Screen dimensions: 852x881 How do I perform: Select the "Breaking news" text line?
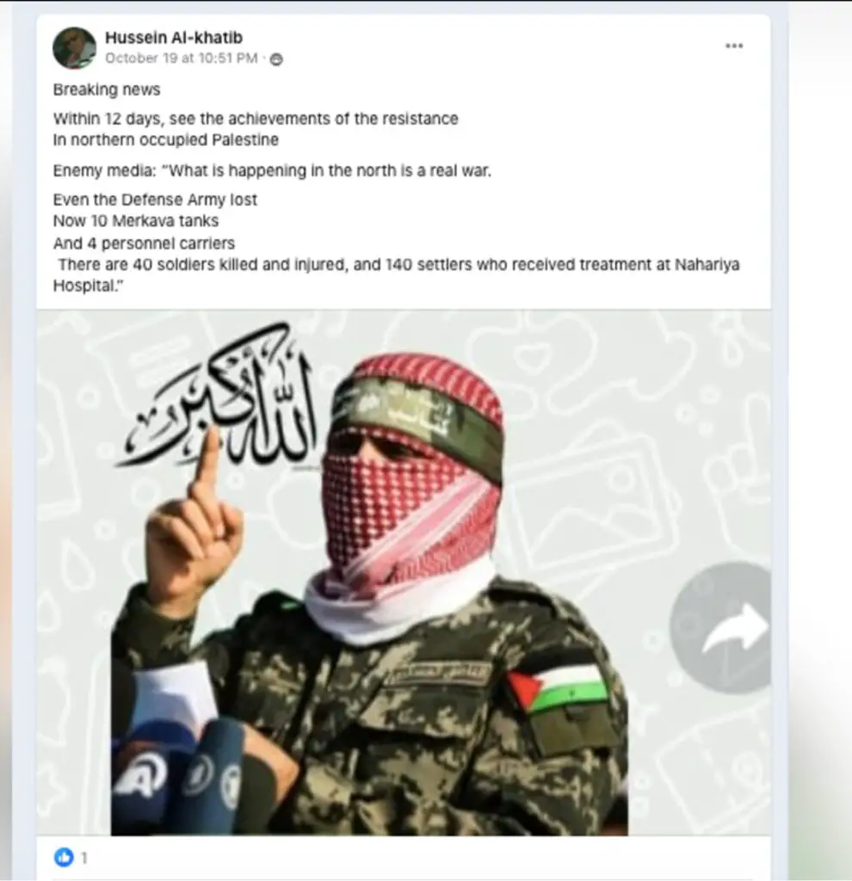point(107,89)
